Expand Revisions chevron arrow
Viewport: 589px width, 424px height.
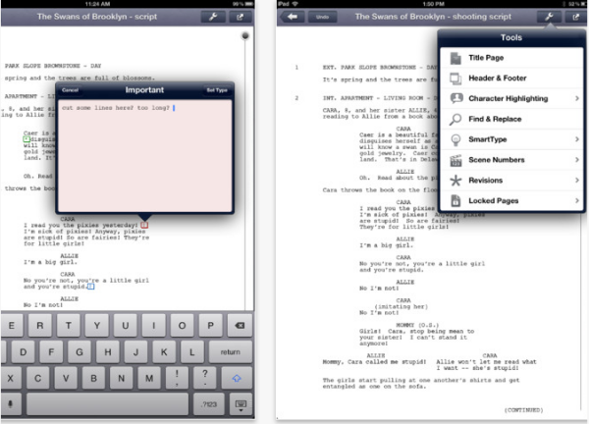[577, 181]
